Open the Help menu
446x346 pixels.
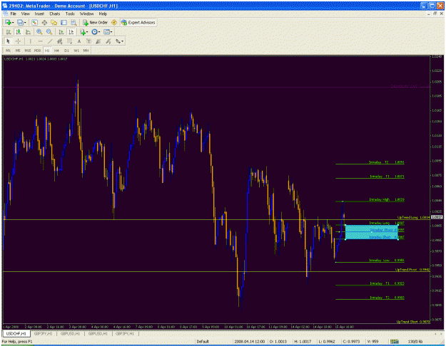(x=103, y=14)
